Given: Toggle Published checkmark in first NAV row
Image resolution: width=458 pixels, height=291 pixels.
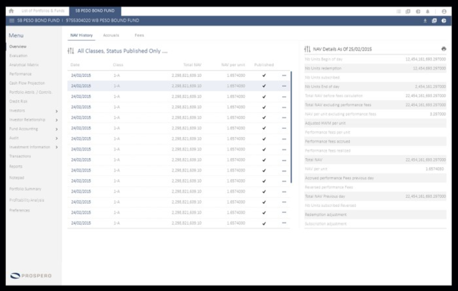Looking at the screenshot, I should point(264,75).
